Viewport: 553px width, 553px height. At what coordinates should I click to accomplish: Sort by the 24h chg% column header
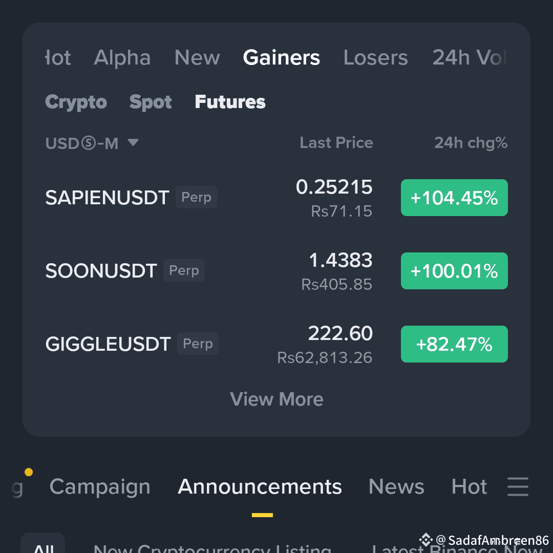coord(471,143)
